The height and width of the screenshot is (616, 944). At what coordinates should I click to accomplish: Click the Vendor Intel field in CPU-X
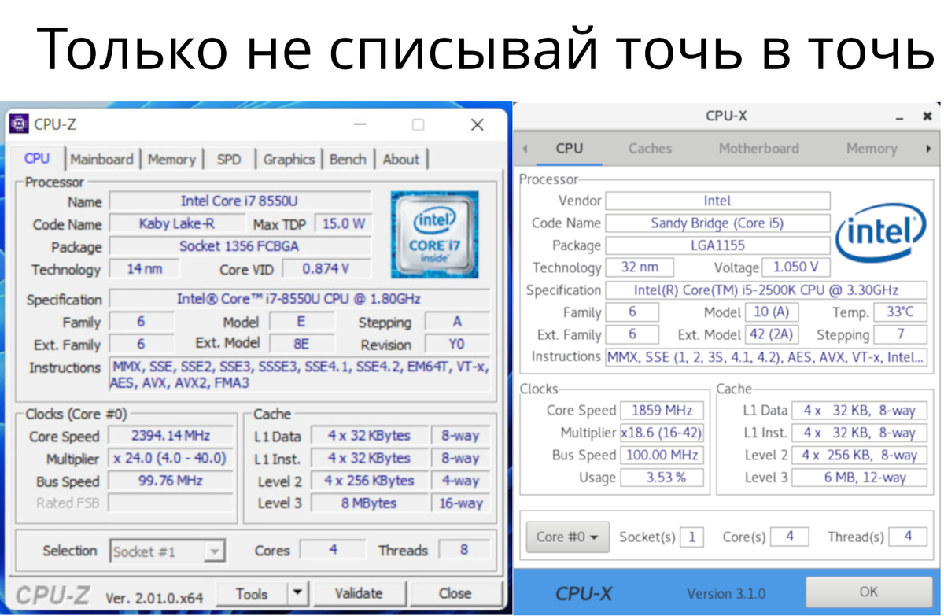tap(717, 201)
